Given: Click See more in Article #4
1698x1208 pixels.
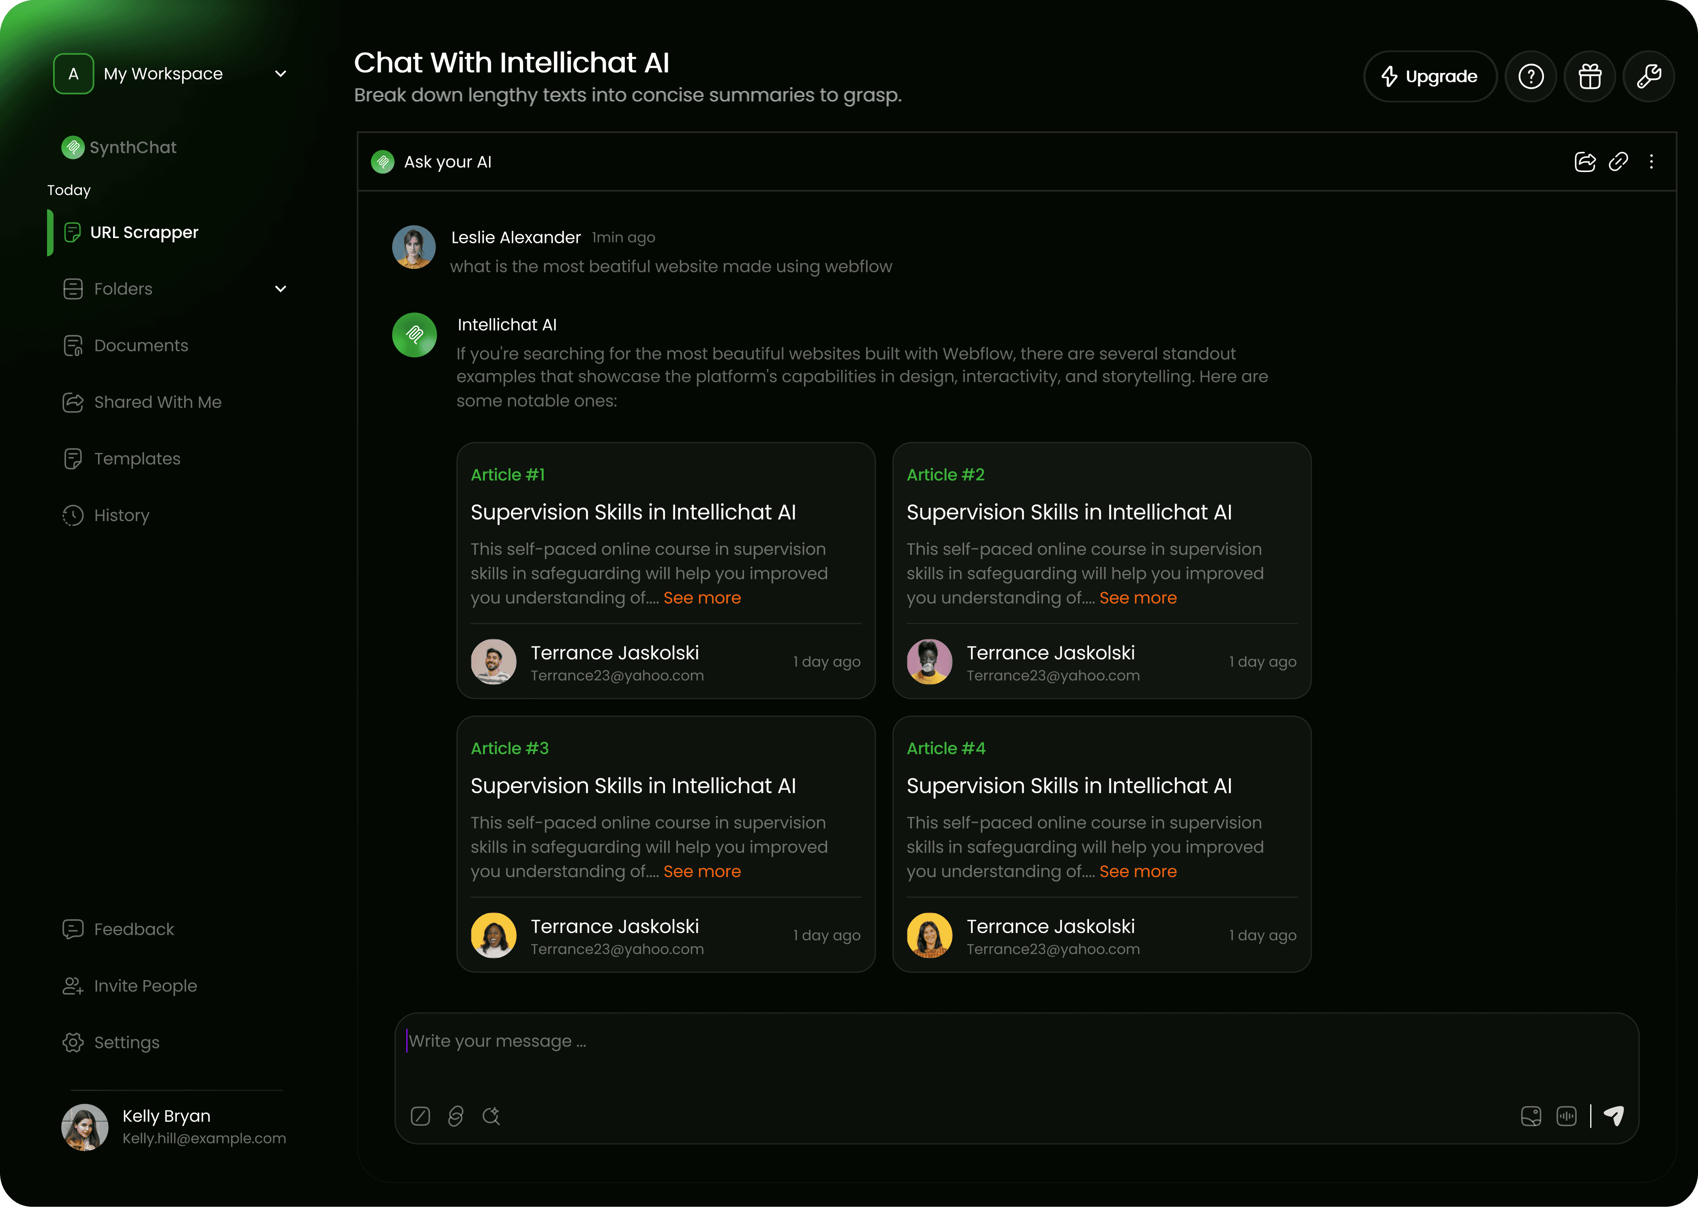Looking at the screenshot, I should tap(1137, 872).
